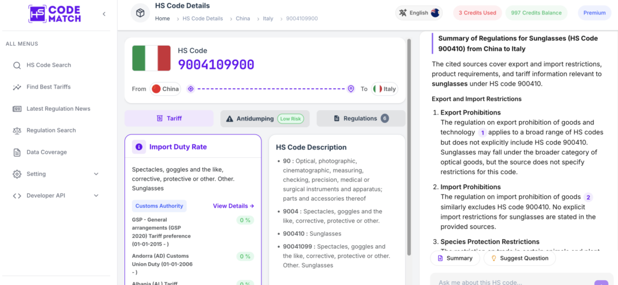This screenshot has width=618, height=285.
Task: Expand the Setting submenu chevron
Action: point(96,174)
